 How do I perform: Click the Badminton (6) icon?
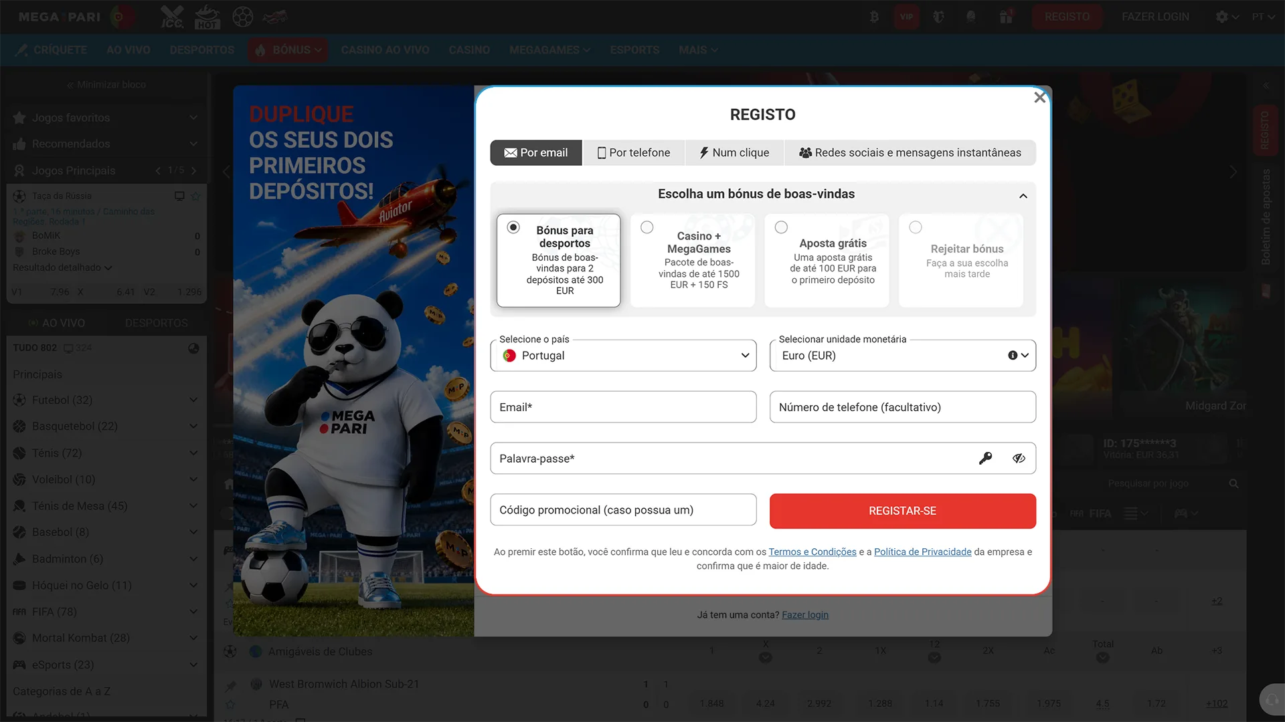(x=19, y=559)
